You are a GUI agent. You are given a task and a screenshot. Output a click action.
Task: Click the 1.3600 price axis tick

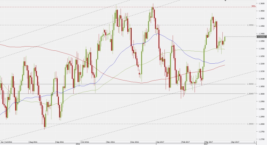261,3
